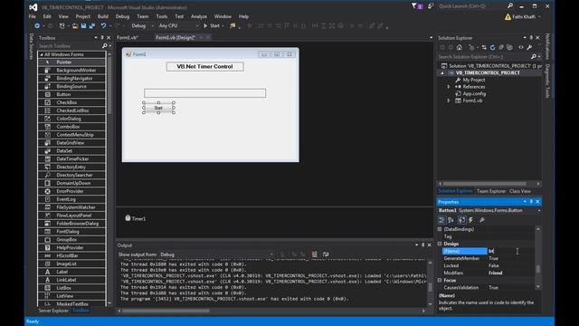
Task: Toggle Show All Files in Solution Explorer
Action: (x=509, y=47)
